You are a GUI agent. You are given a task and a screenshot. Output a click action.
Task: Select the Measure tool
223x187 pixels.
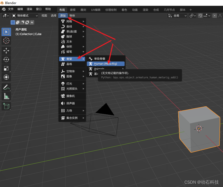click(6, 96)
